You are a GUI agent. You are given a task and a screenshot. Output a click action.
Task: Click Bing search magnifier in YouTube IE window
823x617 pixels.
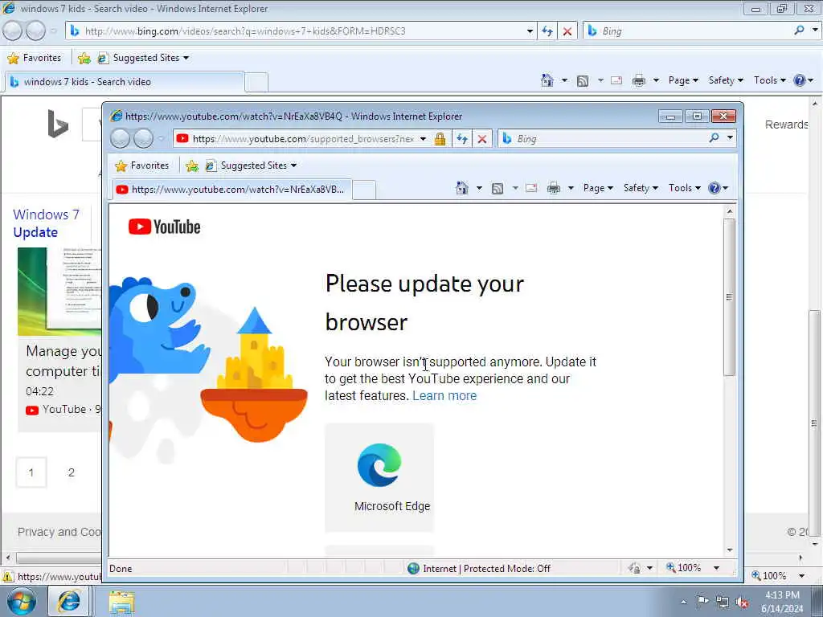click(x=714, y=138)
